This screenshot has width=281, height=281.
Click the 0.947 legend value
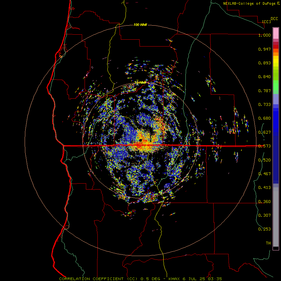pyautogui.click(x=264, y=49)
